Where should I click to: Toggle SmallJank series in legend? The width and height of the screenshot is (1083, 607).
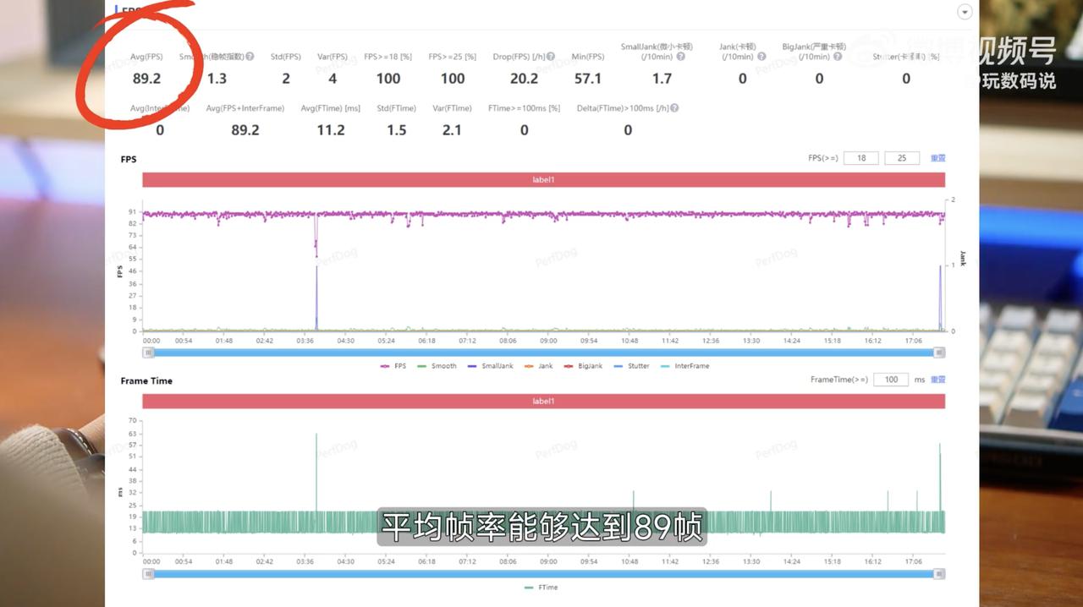pos(490,366)
